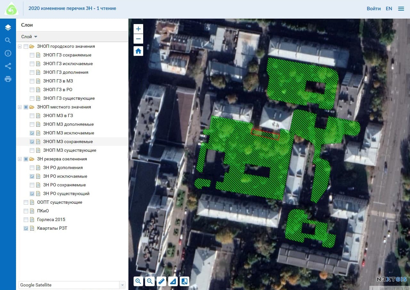Open the Слой dropdown menu
Image resolution: width=410 pixels, height=290 pixels.
tap(29, 37)
